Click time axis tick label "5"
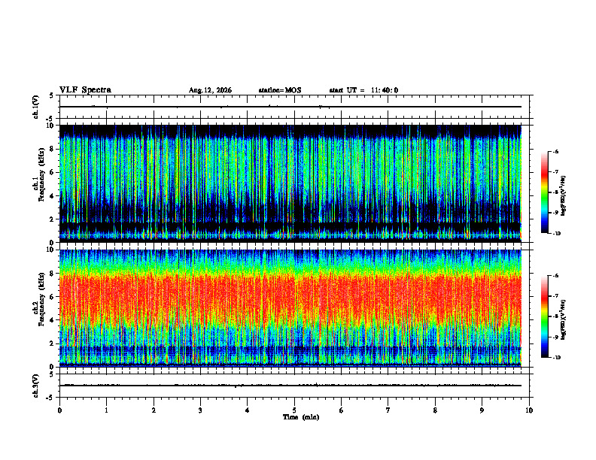Viewport: 596px width, 460px height. (x=294, y=410)
